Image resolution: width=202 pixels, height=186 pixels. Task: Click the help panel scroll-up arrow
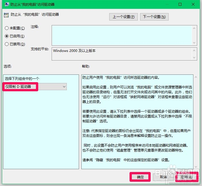[196, 77]
